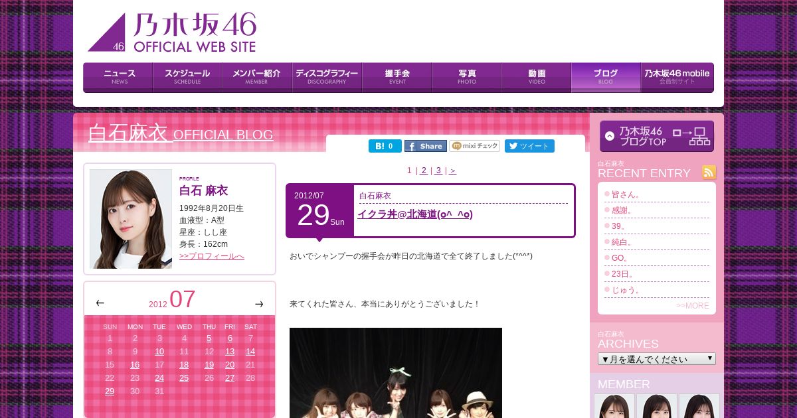Viewport: 797px width, 418px height.
Task: Open calendar date 14 entries
Action: coord(250,352)
